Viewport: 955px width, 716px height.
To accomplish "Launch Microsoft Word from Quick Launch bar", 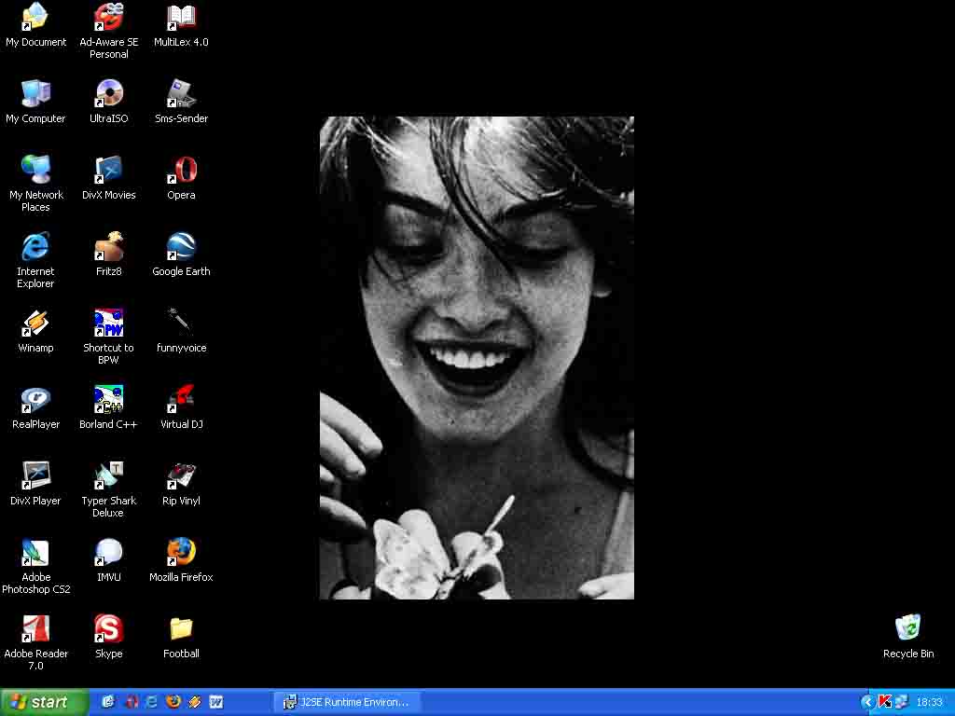I will (x=216, y=702).
